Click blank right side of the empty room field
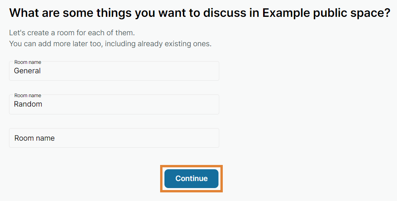 [x=176, y=138]
